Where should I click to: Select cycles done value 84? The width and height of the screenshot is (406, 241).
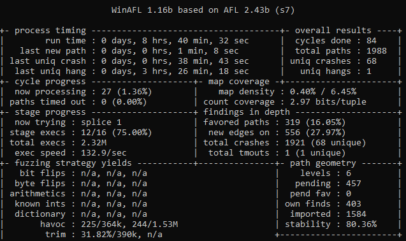point(372,41)
